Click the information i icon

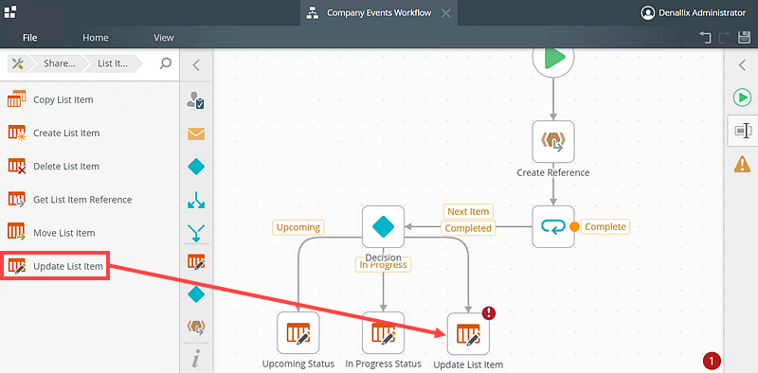[x=196, y=360]
